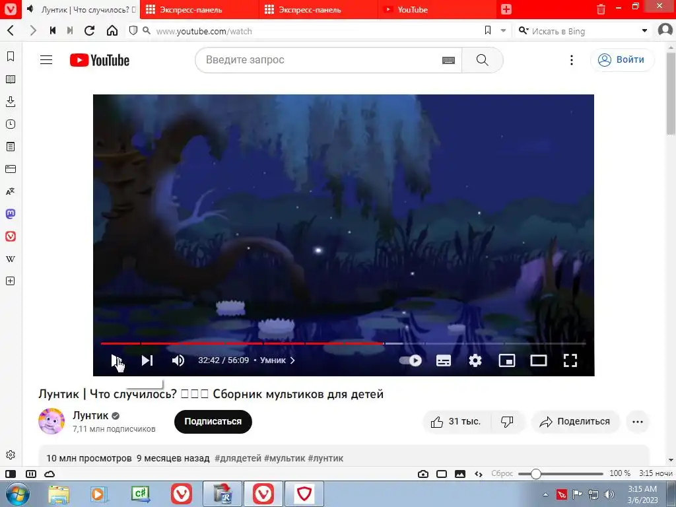Click the YouTube search magnifier button
676x507 pixels.
(x=483, y=60)
